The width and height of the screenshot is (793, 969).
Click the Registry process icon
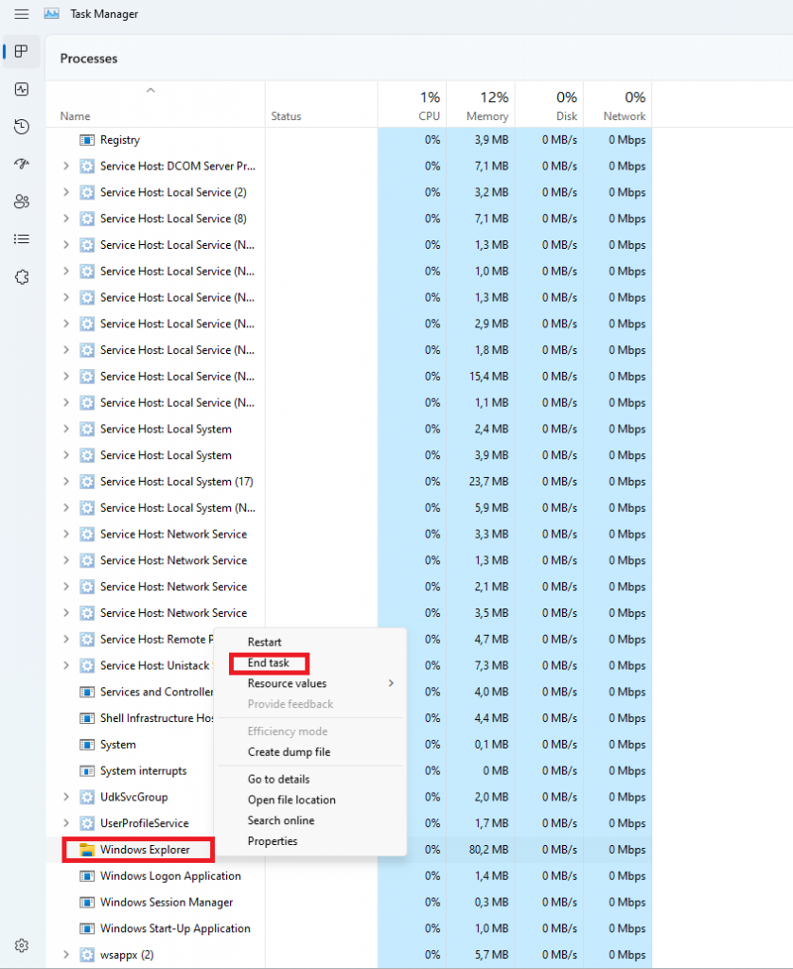87,140
